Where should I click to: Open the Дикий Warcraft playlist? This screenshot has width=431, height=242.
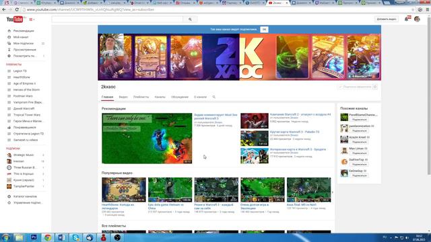(x=24, y=109)
